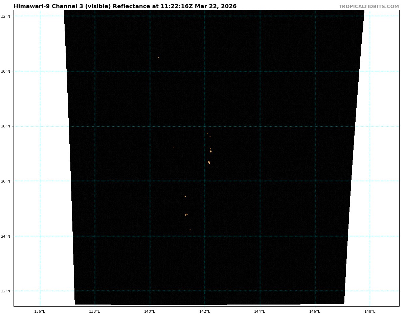
Task: Select the 138°E longitude axis label
Action: pyautogui.click(x=95, y=311)
